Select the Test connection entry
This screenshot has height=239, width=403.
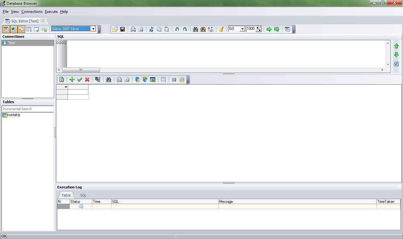tap(11, 43)
